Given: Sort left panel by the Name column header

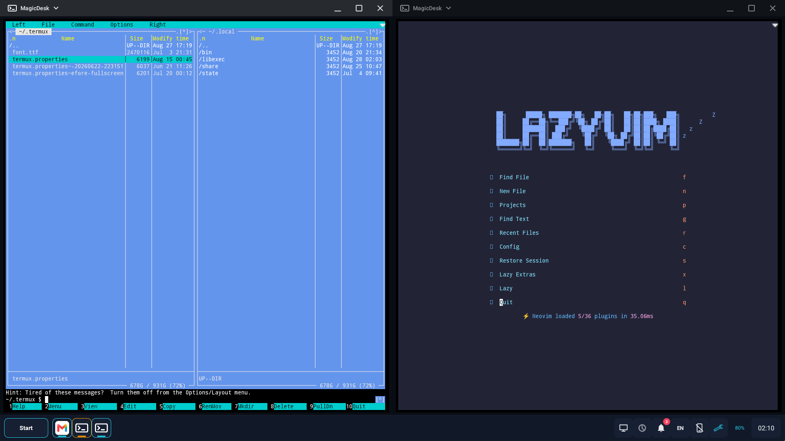Looking at the screenshot, I should pos(68,38).
